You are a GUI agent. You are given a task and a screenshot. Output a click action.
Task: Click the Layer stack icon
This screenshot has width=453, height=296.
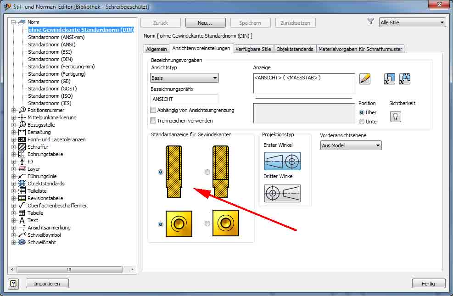click(22, 169)
